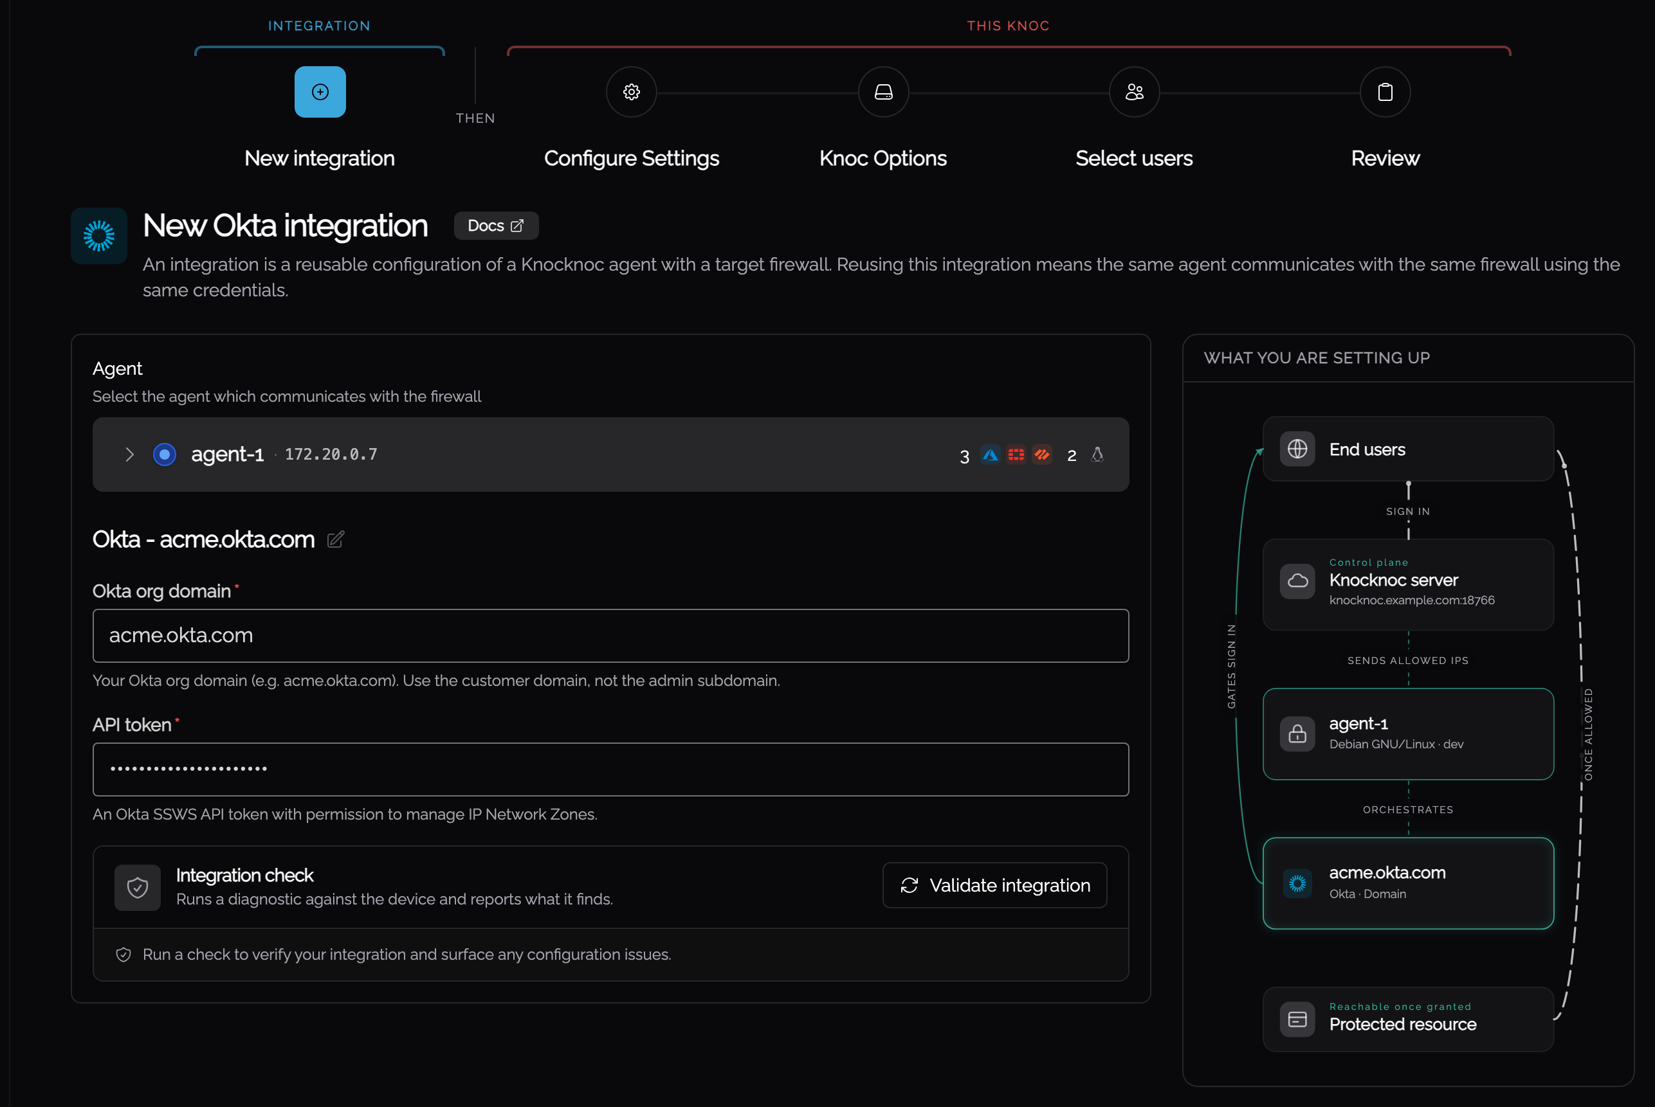The width and height of the screenshot is (1655, 1107).
Task: Focus the Okta org domain field
Action: [610, 635]
